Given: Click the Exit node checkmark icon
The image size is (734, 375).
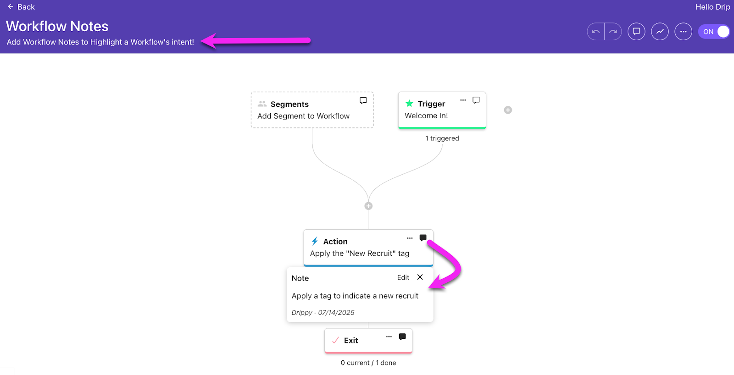Looking at the screenshot, I should (x=335, y=340).
